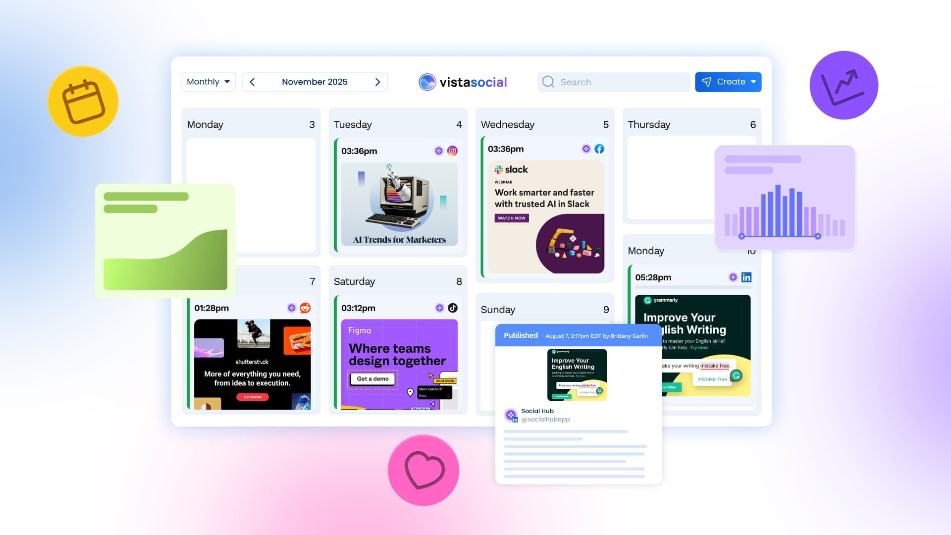Click the Facebook icon on Wednesday post

coord(599,149)
